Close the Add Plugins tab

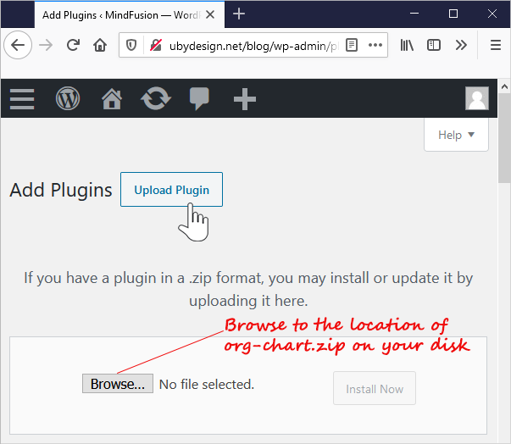(210, 14)
